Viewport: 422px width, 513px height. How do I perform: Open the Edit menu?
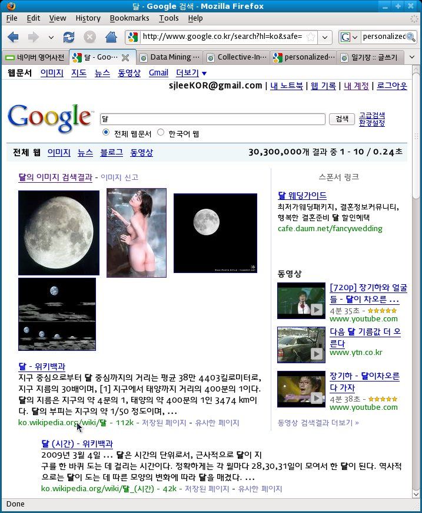[x=34, y=18]
